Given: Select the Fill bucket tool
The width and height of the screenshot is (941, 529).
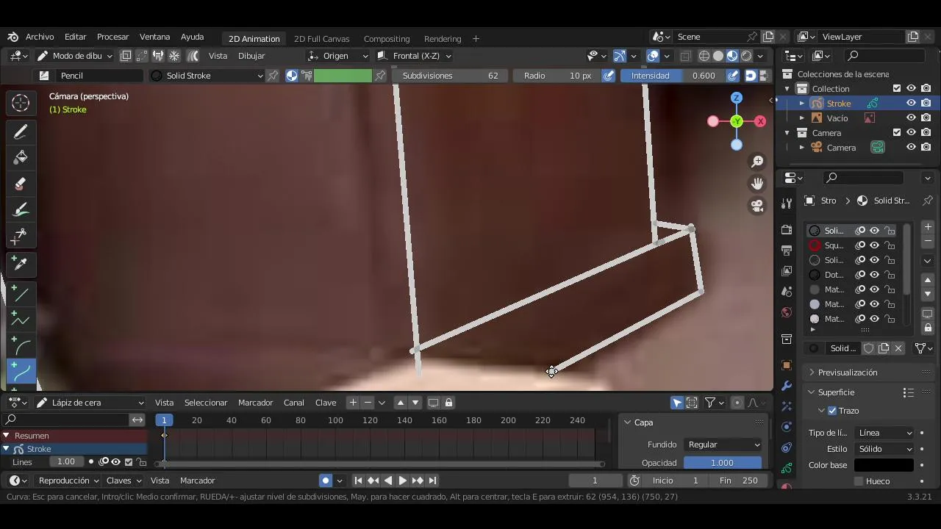Looking at the screenshot, I should pyautogui.click(x=21, y=158).
